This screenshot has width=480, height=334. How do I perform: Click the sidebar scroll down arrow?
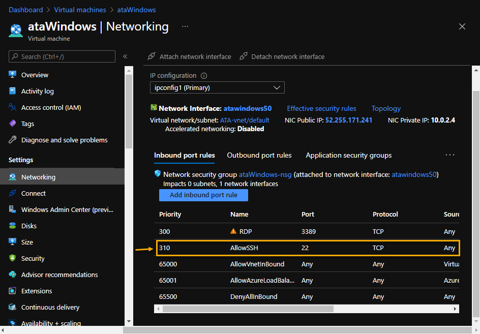(x=129, y=321)
